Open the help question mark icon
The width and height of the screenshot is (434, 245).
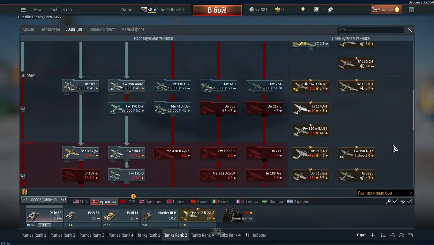pyautogui.click(x=411, y=10)
